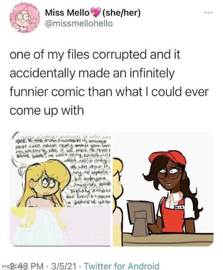Open the @missmellohello handle link

click(79, 24)
